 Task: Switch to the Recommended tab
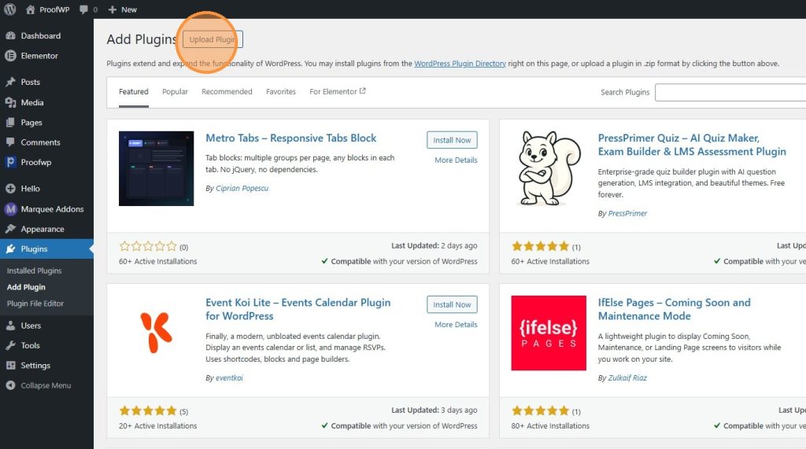227,91
